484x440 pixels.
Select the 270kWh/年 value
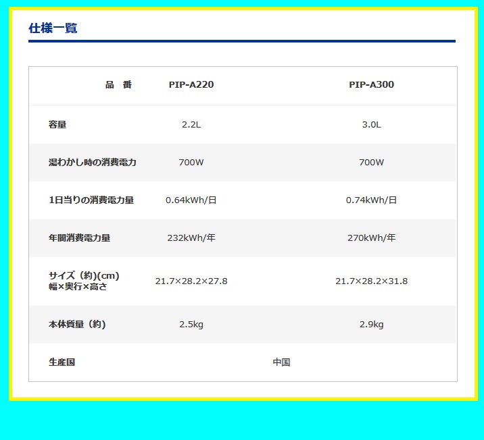(x=371, y=238)
